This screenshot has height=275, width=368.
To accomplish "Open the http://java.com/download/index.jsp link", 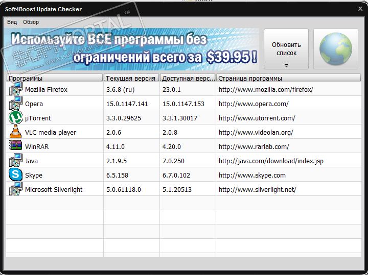I will [271, 161].
